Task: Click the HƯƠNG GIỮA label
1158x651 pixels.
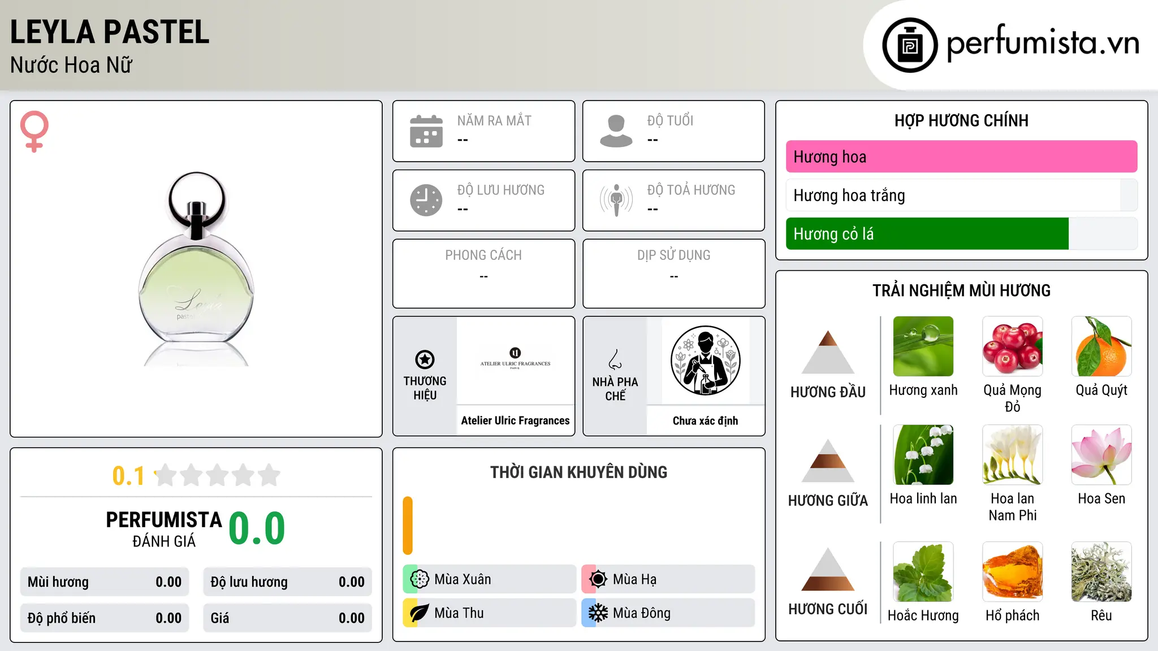Action: (828, 501)
